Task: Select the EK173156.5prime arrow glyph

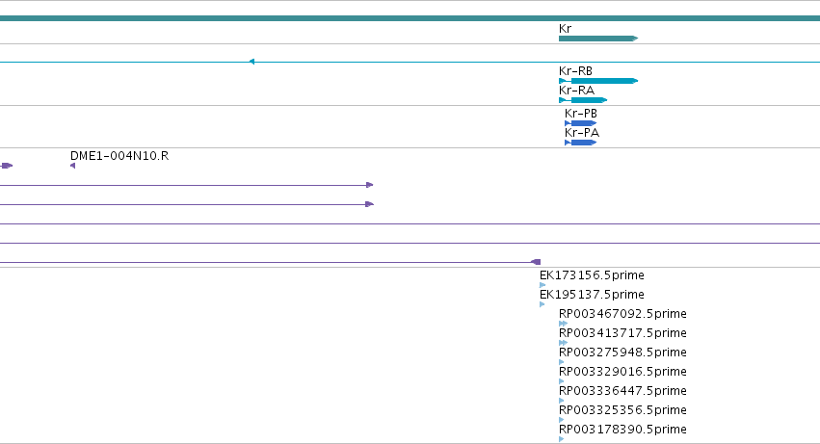Action: click(x=542, y=285)
